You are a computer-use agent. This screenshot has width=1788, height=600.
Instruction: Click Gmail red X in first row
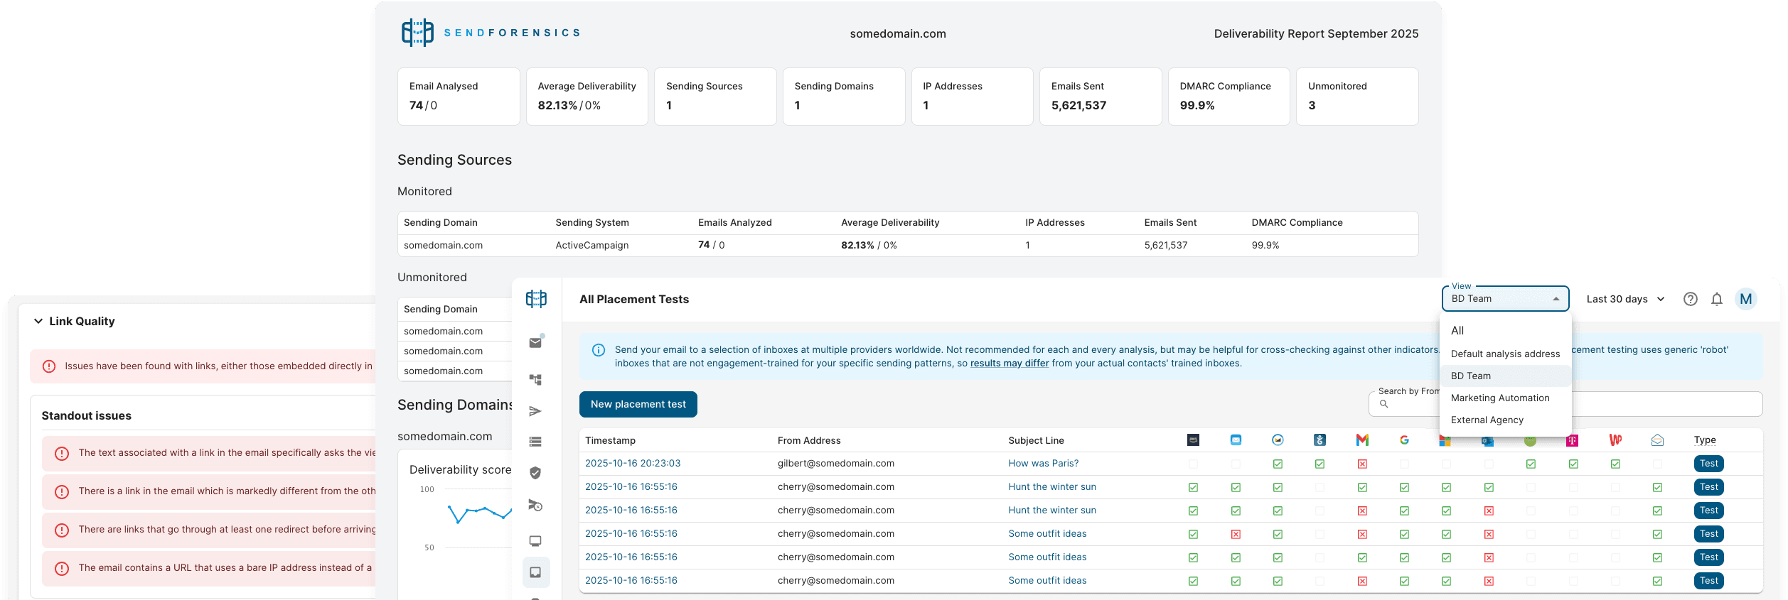click(x=1361, y=464)
